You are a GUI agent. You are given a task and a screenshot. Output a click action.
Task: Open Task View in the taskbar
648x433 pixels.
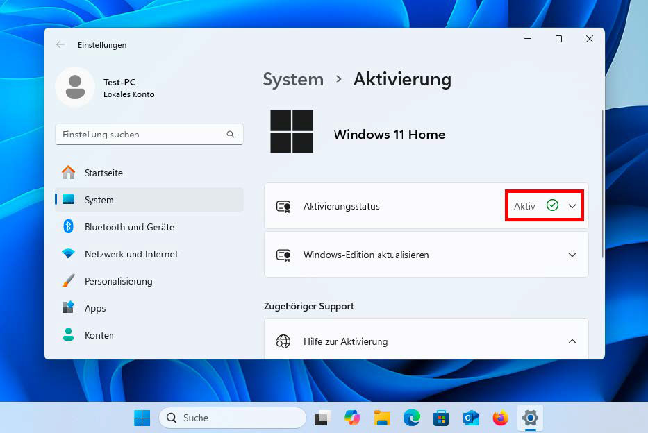click(x=323, y=418)
